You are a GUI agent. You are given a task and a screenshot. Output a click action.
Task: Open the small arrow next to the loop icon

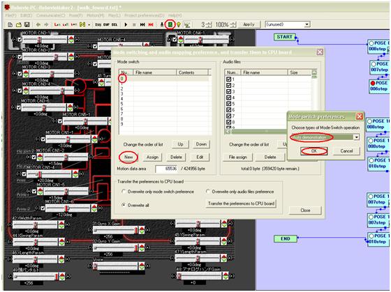[x=89, y=24]
